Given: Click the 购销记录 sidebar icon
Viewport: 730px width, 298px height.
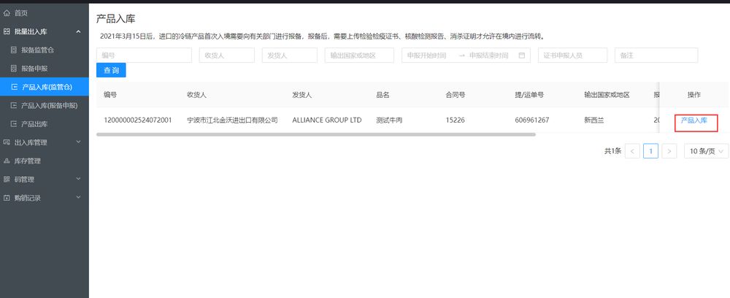Looking at the screenshot, I should pos(7,197).
